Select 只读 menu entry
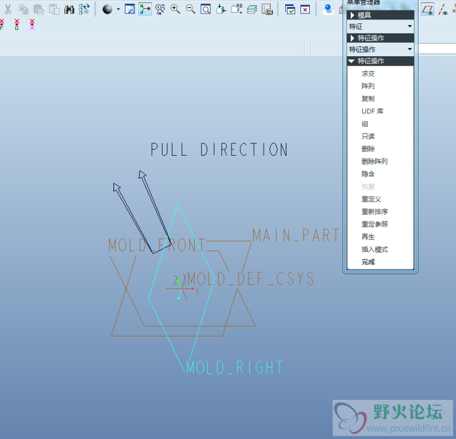This screenshot has width=456, height=439. click(x=368, y=136)
